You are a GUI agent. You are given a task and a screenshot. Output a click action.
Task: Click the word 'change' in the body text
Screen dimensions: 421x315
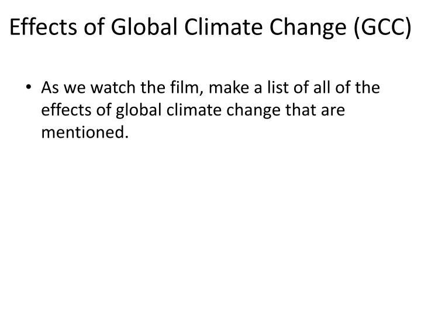[x=253, y=111]
